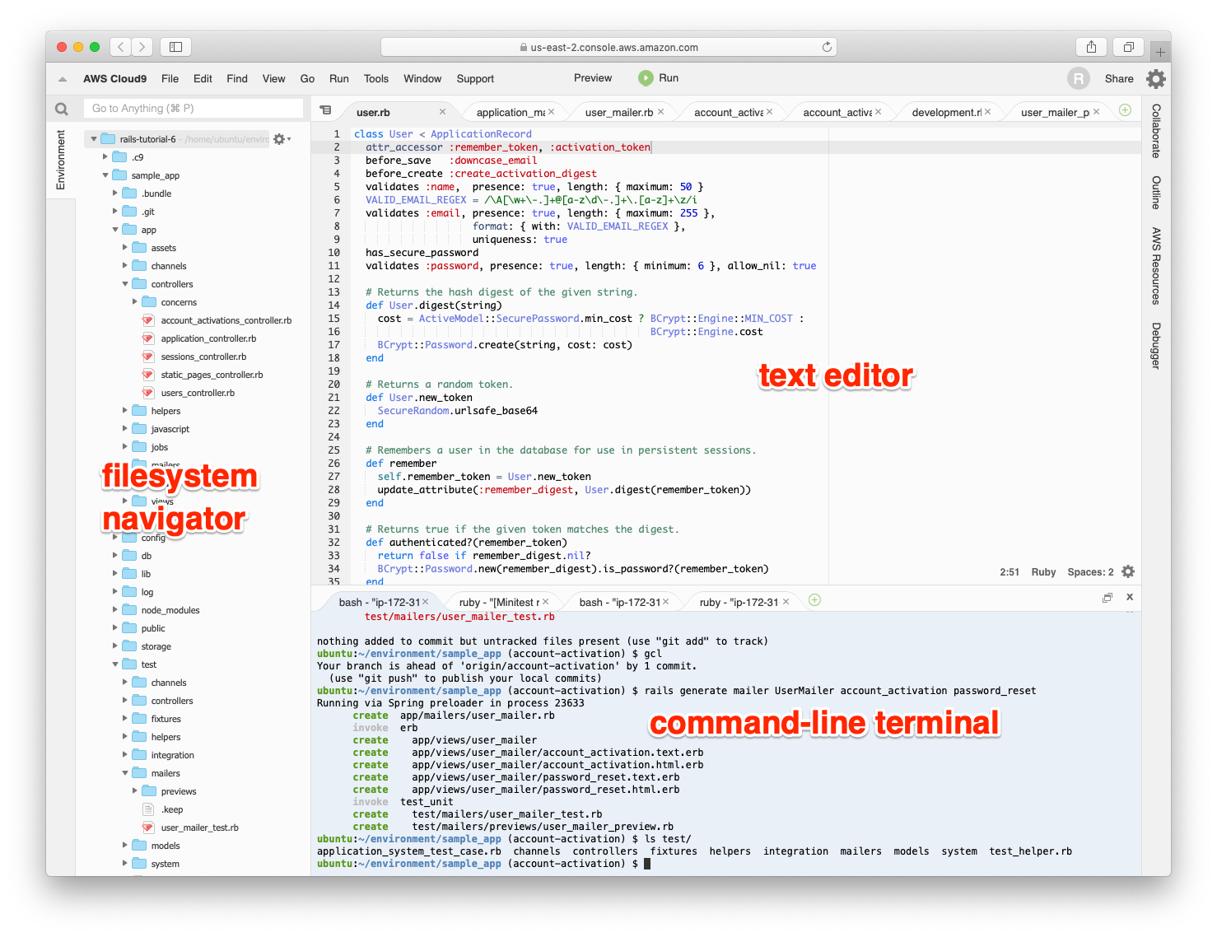
Task: Click the Share button
Action: pyautogui.click(x=1118, y=79)
